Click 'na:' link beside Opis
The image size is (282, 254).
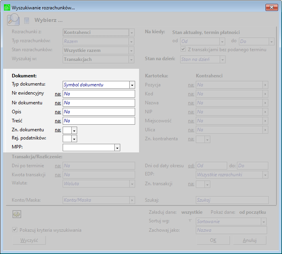pyautogui.click(x=58, y=112)
